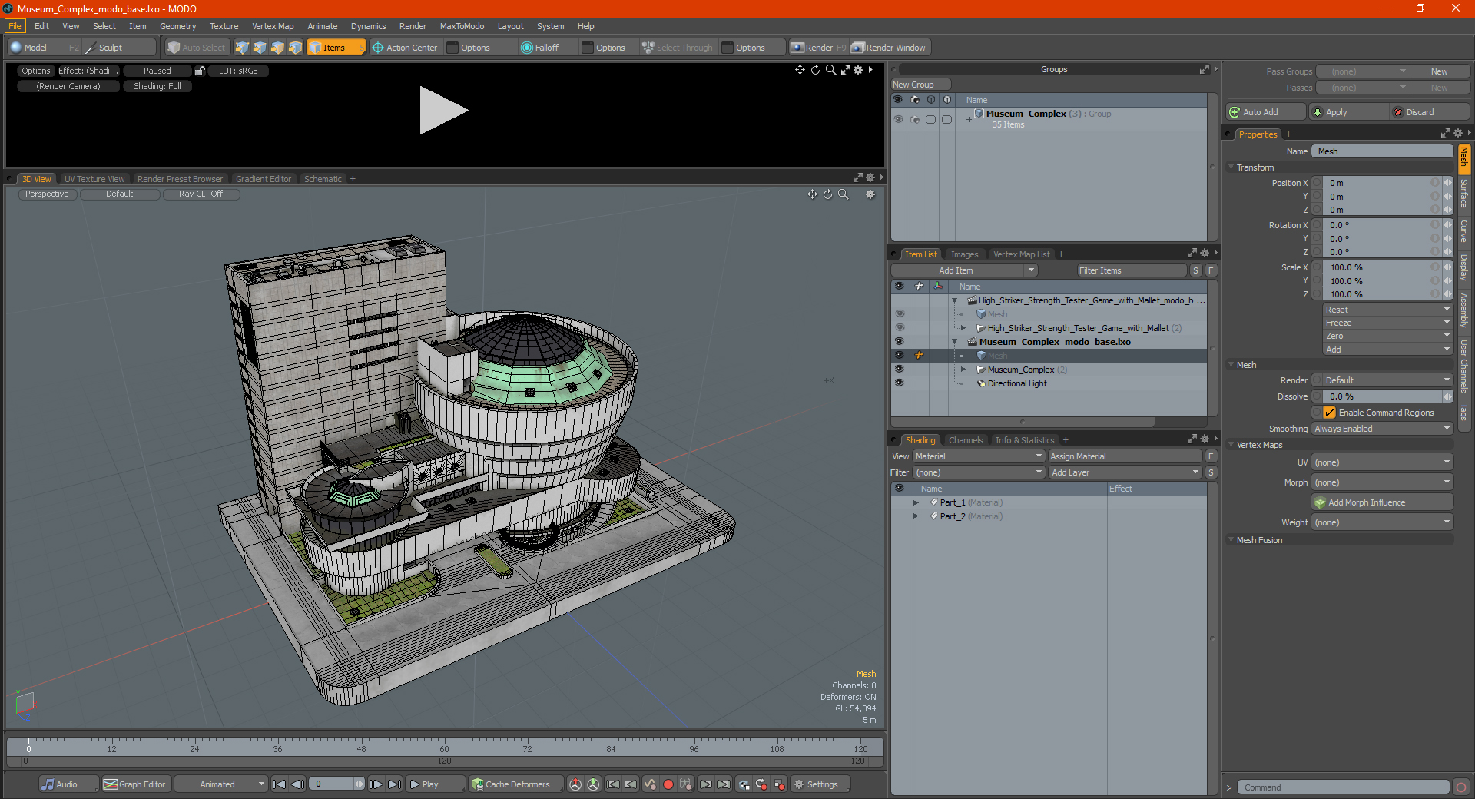This screenshot has height=799, width=1475.
Task: Open the Animated keying mode dropdown
Action: [221, 784]
